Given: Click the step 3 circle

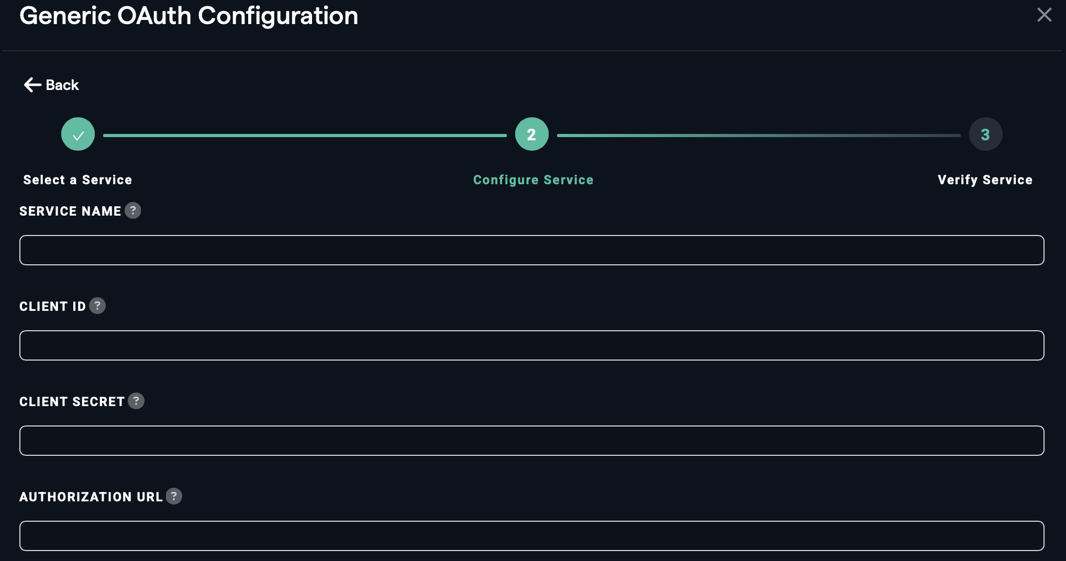Looking at the screenshot, I should point(985,134).
